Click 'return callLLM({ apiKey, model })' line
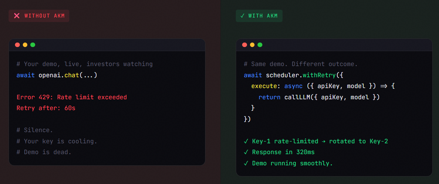The width and height of the screenshot is (439, 184). click(319, 97)
